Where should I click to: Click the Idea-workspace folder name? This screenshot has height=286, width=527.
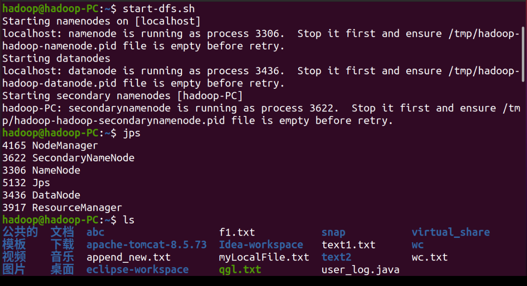click(x=261, y=244)
